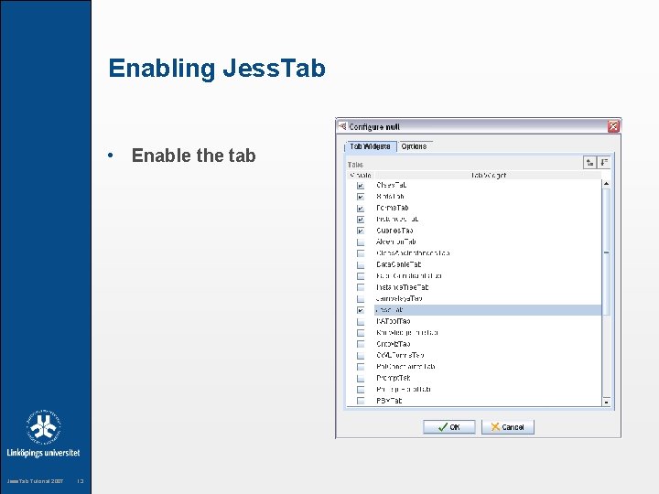Screen dimensions: 659x494
Task: Click the Visible column header
Action: coord(361,175)
